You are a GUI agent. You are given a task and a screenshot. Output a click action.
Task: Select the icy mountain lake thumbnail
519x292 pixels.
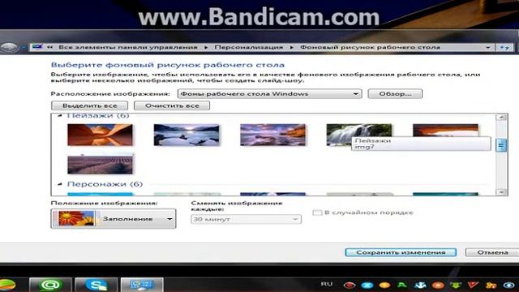pyautogui.click(x=187, y=135)
